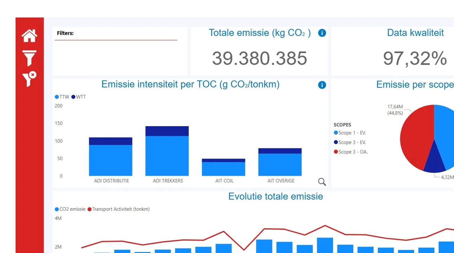Click the AIT OVERIGE TTW bar segment
Viewport: 454px width, 253px height.
point(280,164)
